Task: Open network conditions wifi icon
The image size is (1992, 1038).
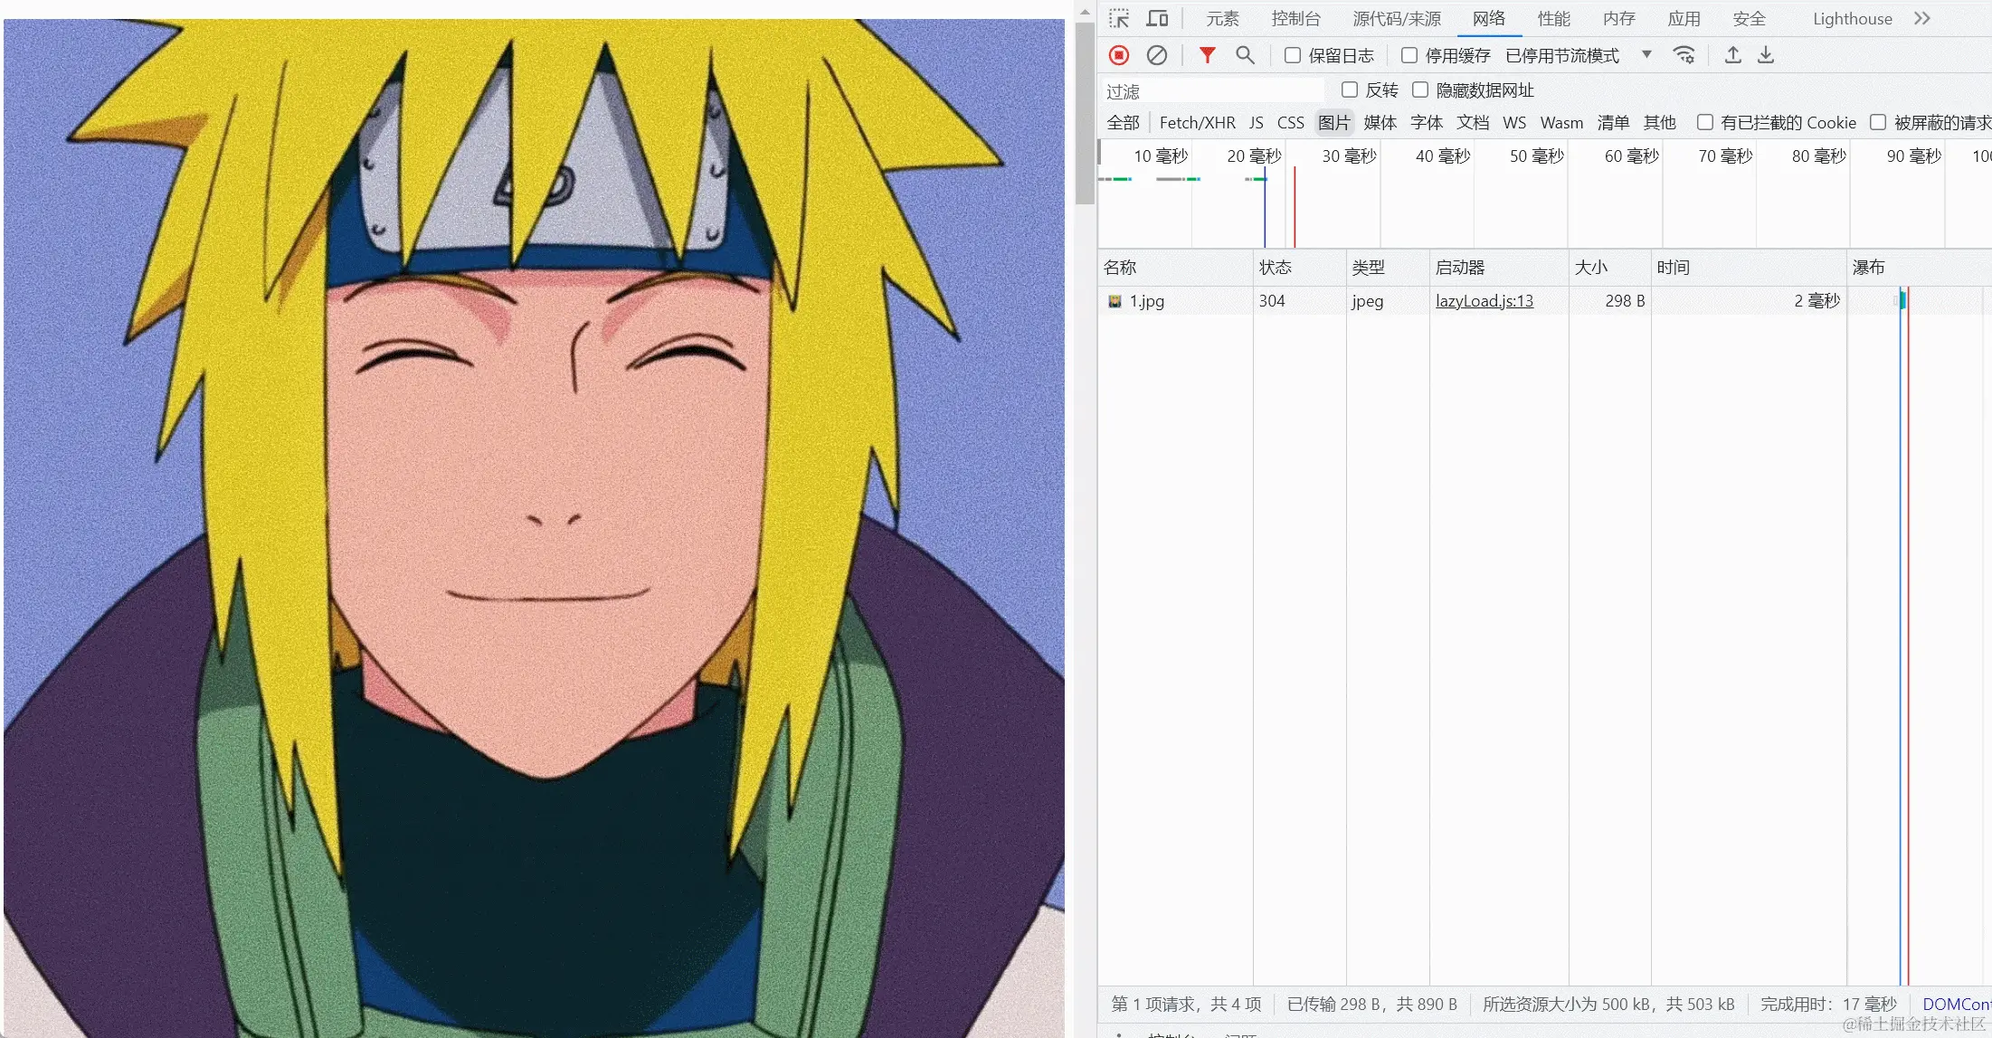Action: click(1684, 55)
